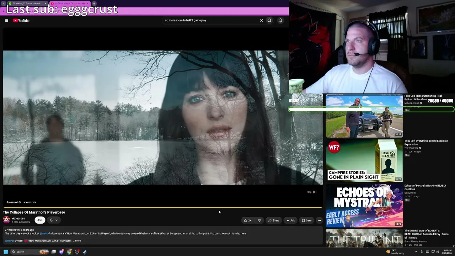Click the 1.06M subscribers text

coord(21,222)
